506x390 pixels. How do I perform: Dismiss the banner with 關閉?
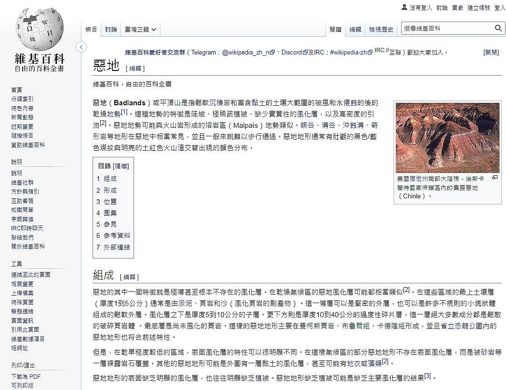pyautogui.click(x=490, y=53)
